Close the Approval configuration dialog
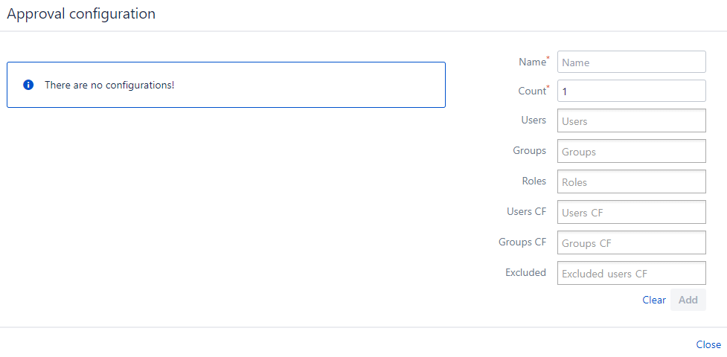The width and height of the screenshot is (727, 357). pos(708,344)
